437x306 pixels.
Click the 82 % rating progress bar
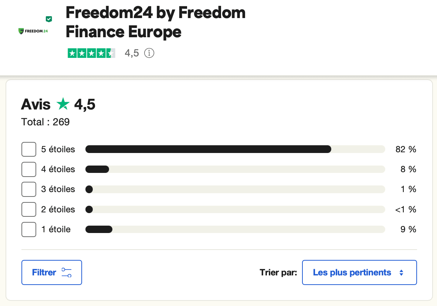click(x=235, y=149)
